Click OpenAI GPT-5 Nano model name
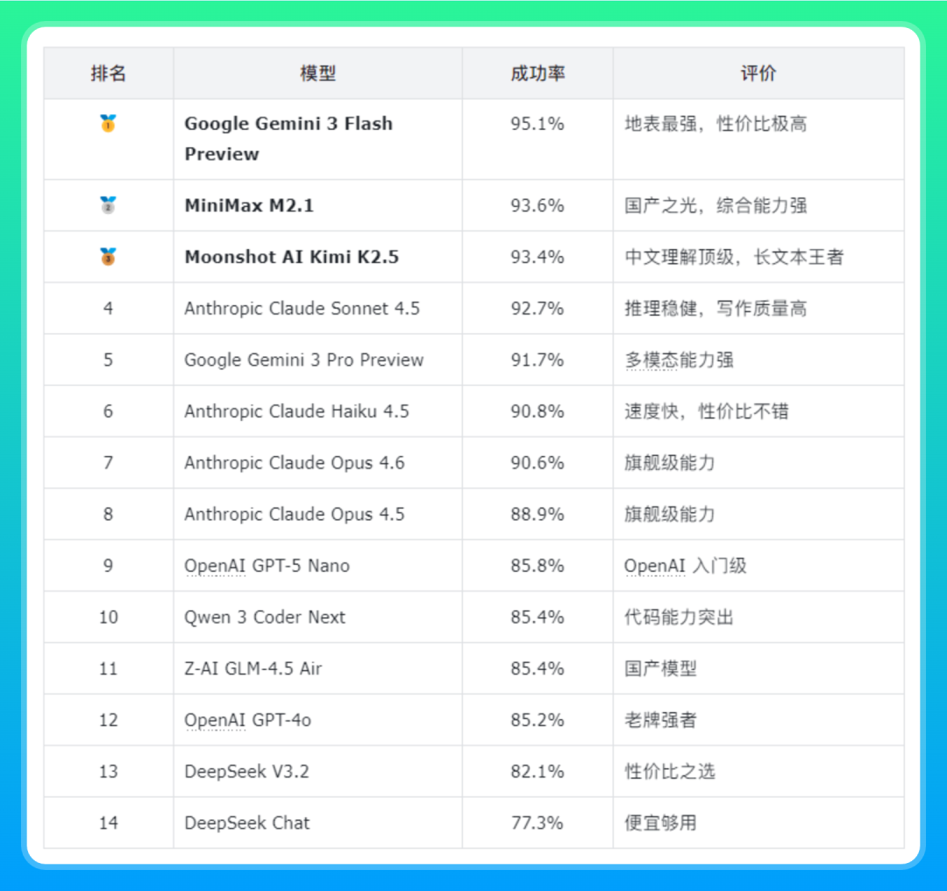Image resolution: width=947 pixels, height=891 pixels. pos(267,566)
